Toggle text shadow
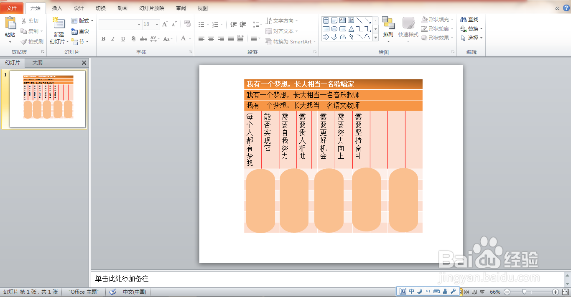 (133, 39)
